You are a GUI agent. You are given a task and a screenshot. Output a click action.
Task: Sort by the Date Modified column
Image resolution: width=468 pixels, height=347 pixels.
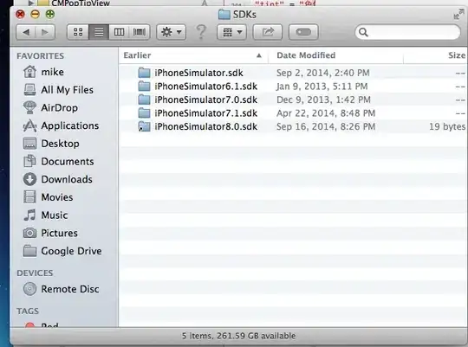point(335,55)
